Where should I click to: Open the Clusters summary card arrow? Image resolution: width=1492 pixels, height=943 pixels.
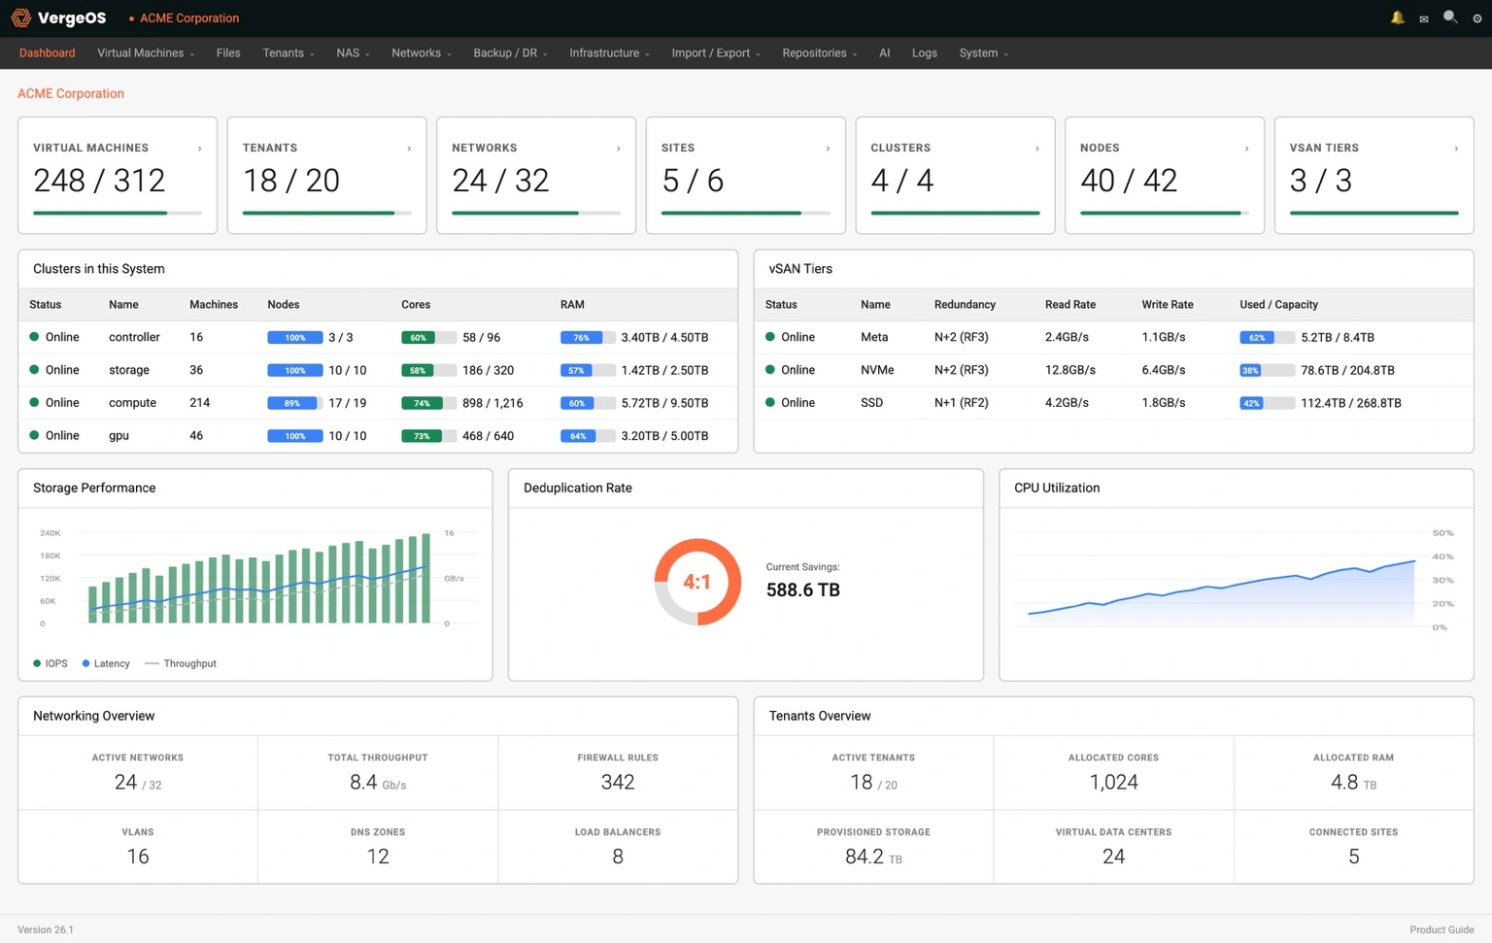pos(1036,149)
